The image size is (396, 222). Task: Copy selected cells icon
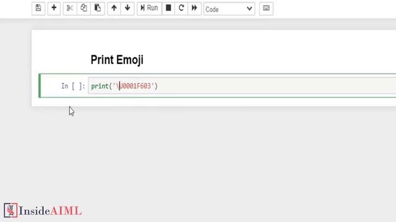tap(84, 8)
